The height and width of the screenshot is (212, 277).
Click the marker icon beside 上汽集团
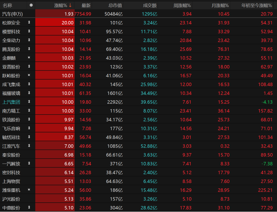click(29, 102)
